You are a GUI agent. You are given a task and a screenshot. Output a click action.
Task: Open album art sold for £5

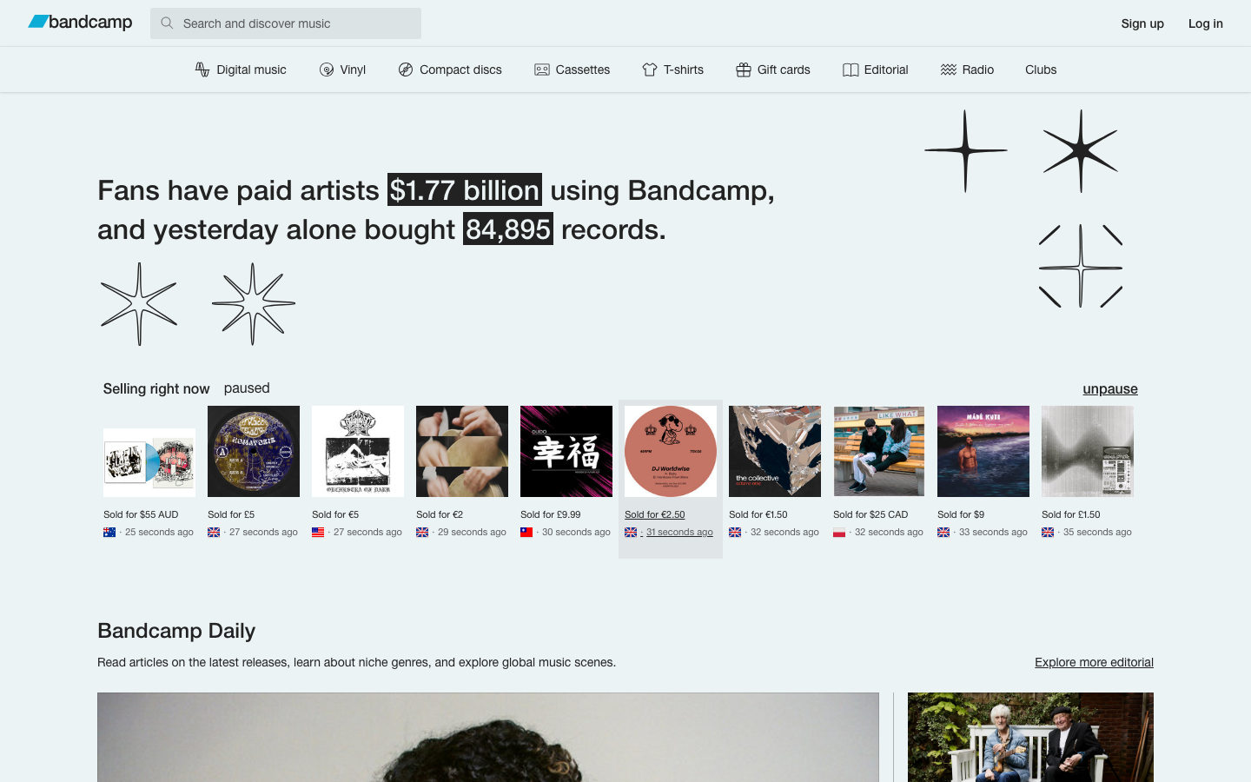(x=254, y=451)
